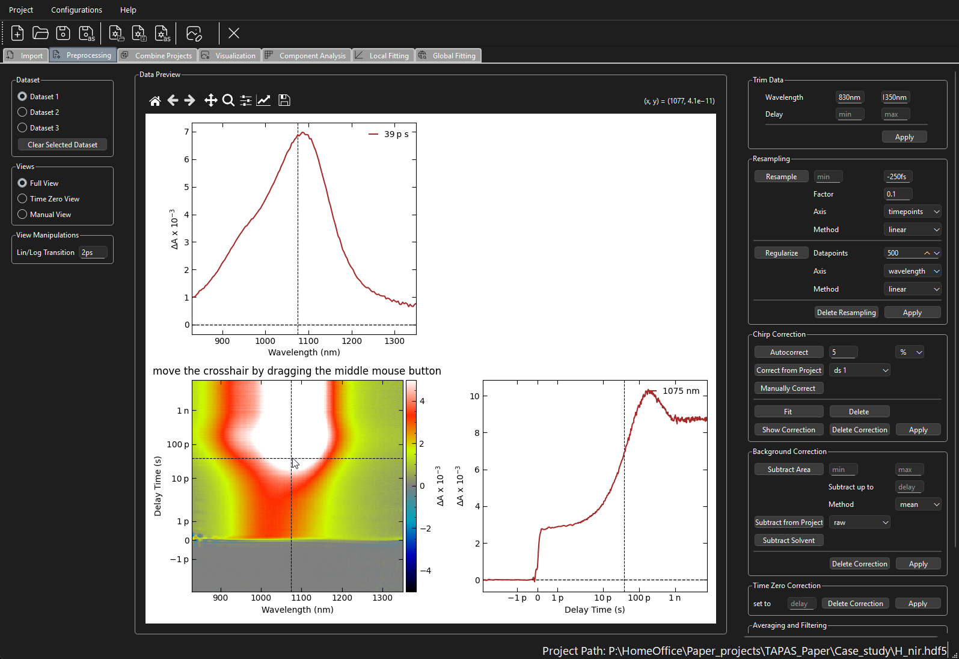
Task: Click the Save Project As icon
Action: (87, 33)
